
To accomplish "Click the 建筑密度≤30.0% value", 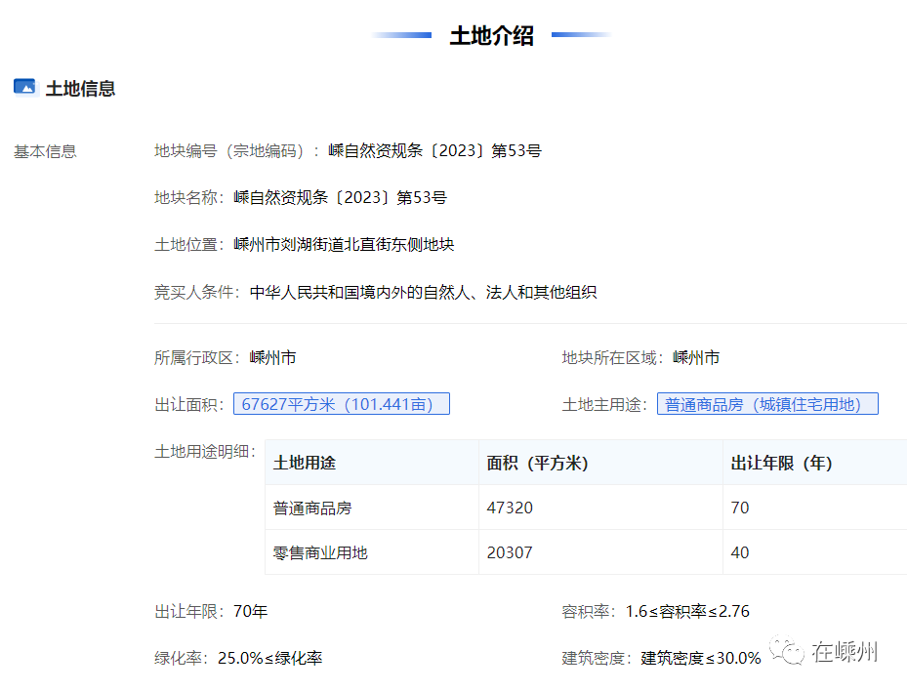I will [700, 658].
